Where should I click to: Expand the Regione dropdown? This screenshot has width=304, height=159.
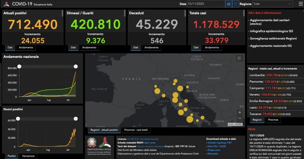272,4
